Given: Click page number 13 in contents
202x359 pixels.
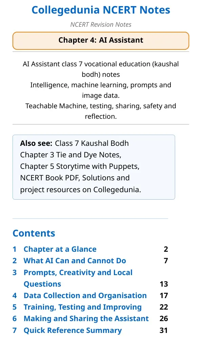Looking at the screenshot, I should coord(164,284).
